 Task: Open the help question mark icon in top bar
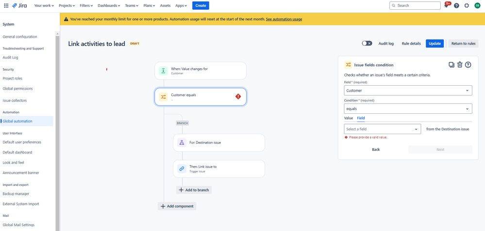click(456, 6)
